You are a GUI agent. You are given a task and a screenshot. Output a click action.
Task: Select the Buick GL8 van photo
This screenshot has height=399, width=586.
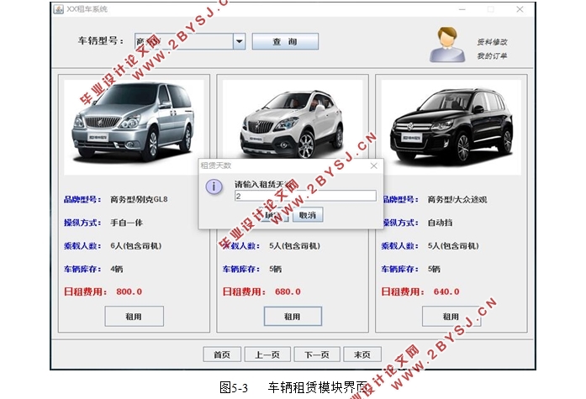134,126
